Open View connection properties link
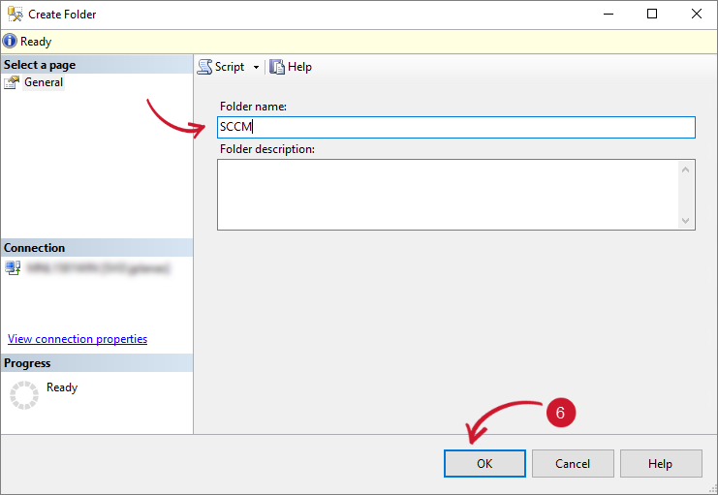The height and width of the screenshot is (495, 718). point(78,339)
